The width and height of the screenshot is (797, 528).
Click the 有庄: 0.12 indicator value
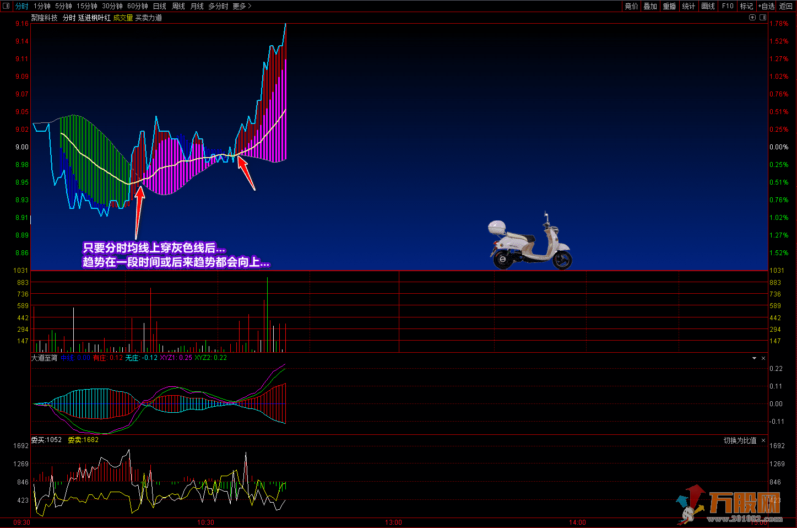coord(108,358)
